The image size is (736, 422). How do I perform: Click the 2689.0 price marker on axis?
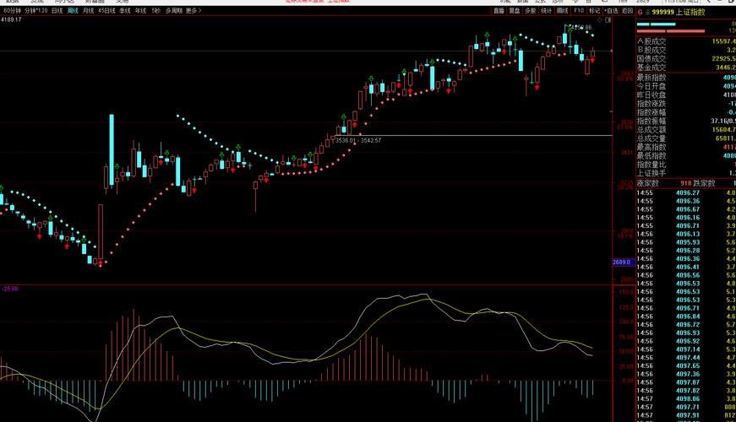tap(624, 262)
